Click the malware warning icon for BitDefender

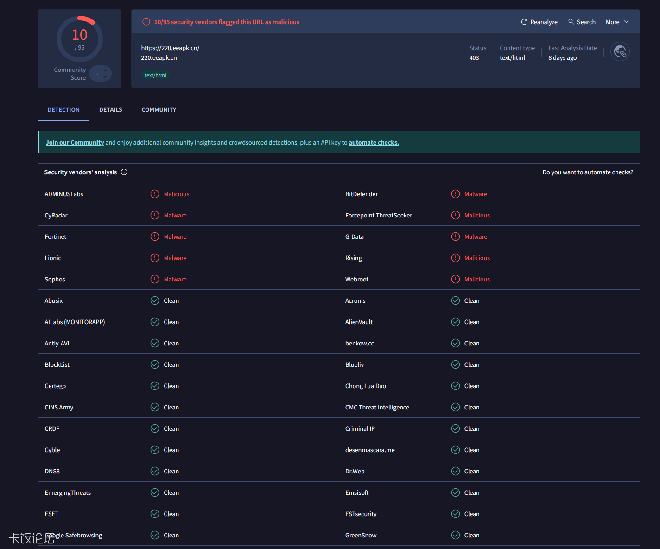pos(456,194)
